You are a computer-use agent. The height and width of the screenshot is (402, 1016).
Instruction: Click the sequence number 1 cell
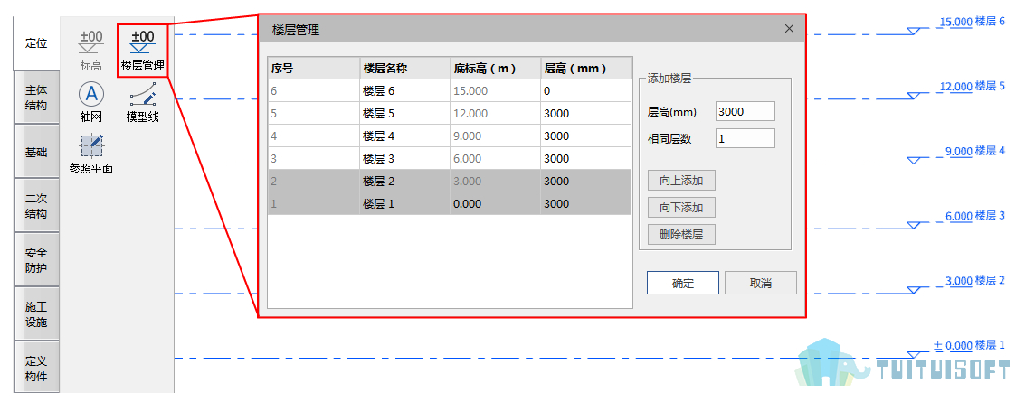click(x=314, y=204)
